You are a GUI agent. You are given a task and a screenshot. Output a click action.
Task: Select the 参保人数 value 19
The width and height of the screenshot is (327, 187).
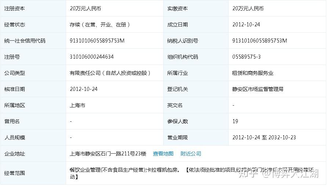235,121
